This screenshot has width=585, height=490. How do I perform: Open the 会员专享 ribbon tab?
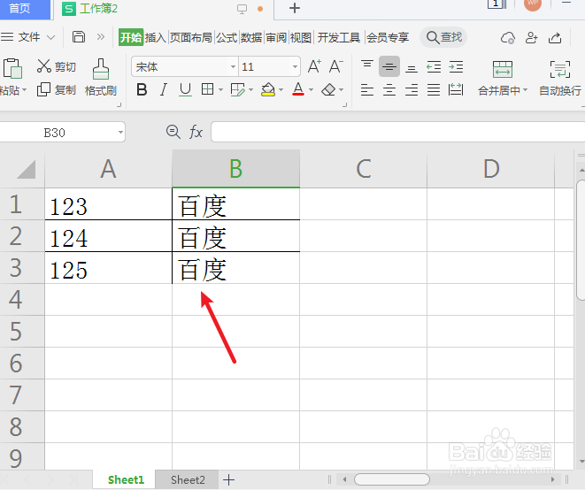click(388, 37)
